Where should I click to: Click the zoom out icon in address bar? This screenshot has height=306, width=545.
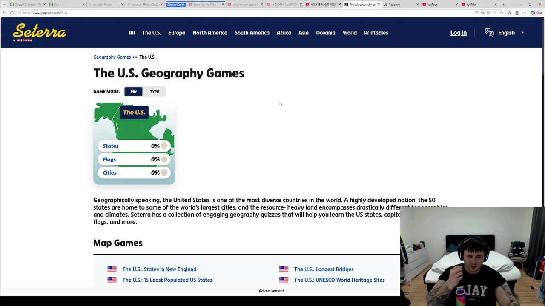pos(496,13)
